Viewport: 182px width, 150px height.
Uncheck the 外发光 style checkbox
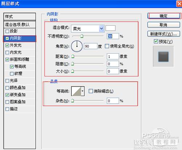click(x=7, y=45)
